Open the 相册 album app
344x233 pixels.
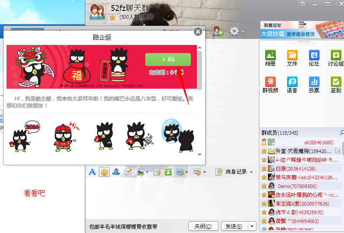pos(270,58)
